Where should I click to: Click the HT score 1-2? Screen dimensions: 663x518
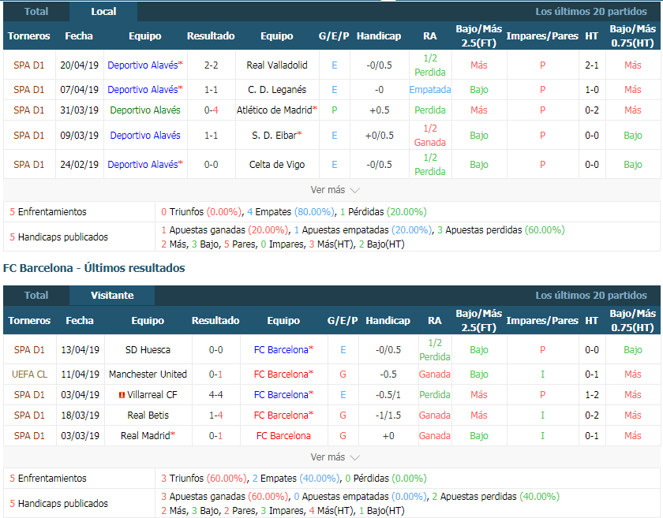coord(591,395)
